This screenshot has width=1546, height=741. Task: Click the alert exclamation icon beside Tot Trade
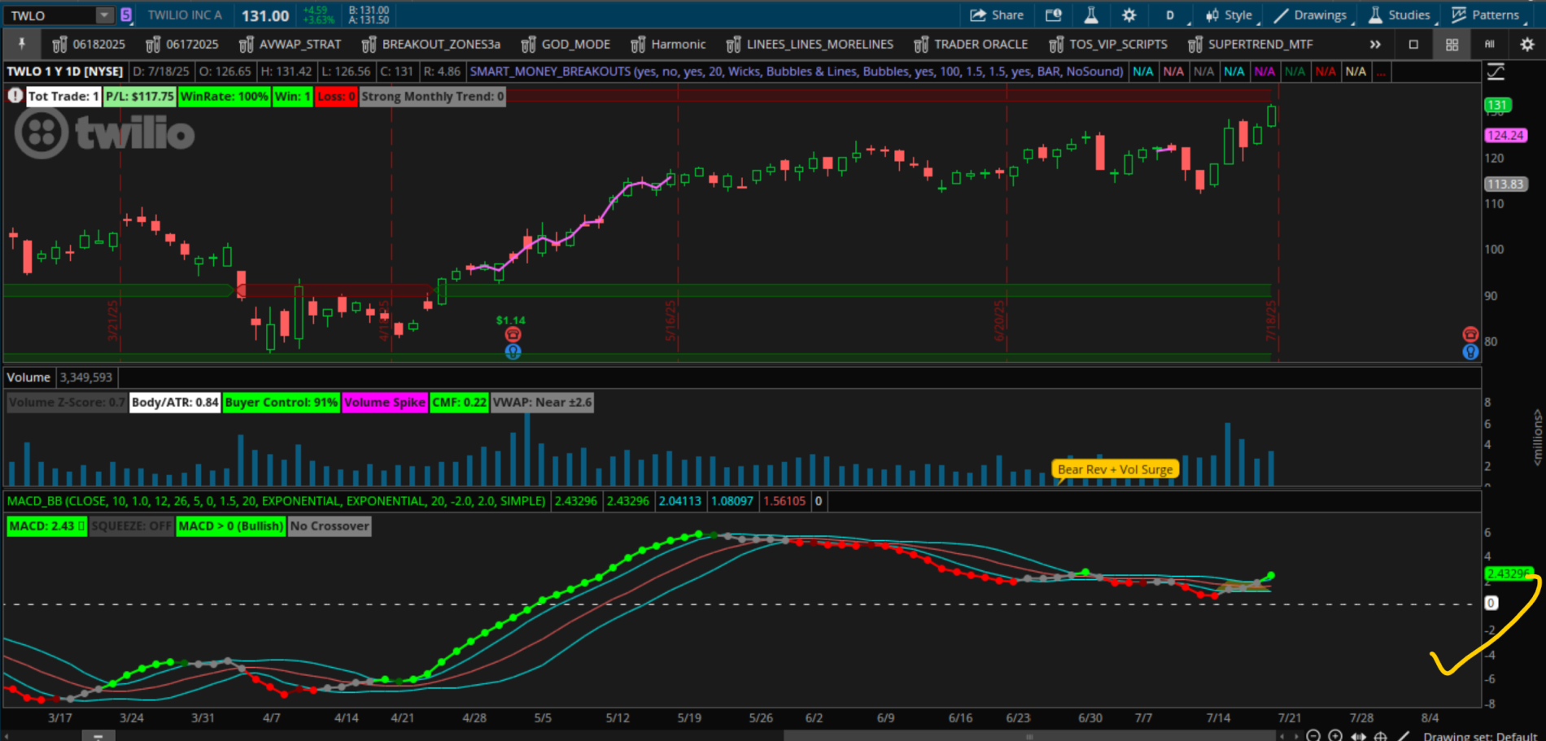tap(15, 96)
